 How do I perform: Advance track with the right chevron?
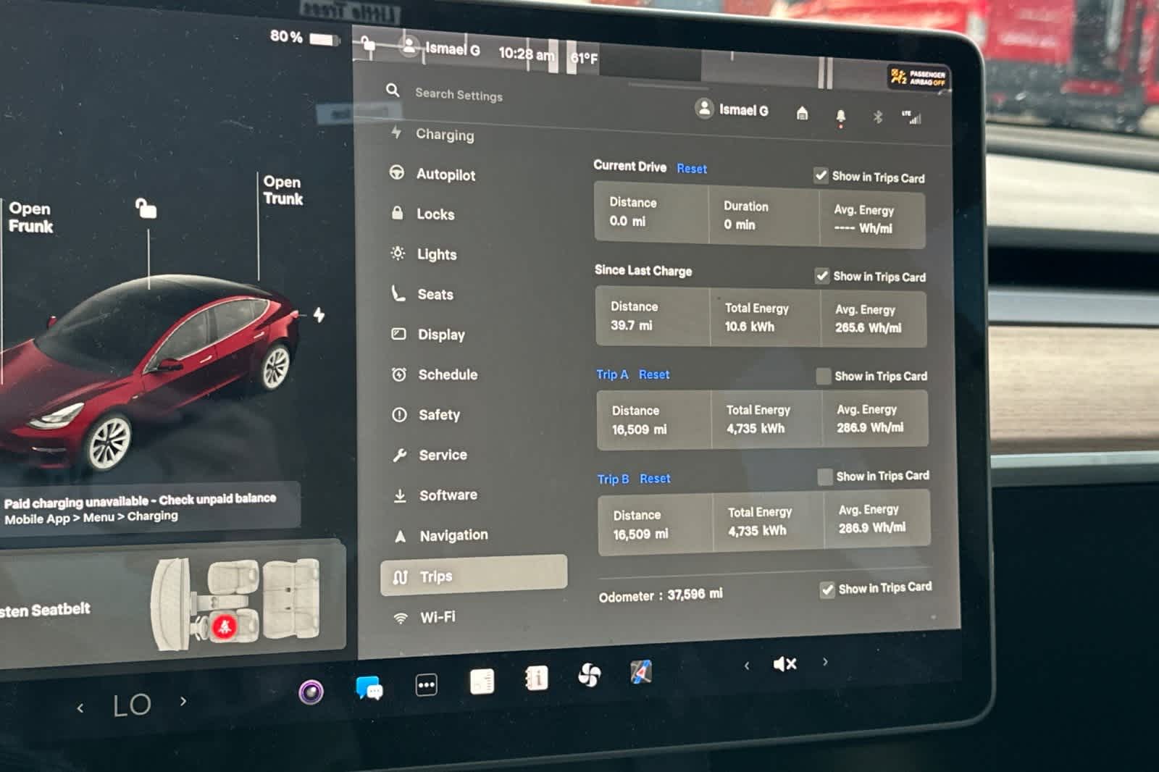tap(825, 663)
